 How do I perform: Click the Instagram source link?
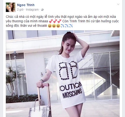(x=32, y=10)
